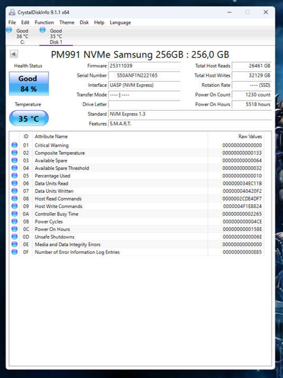
Task: Click status orb for Percentage Used row
Action: pyautogui.click(x=14, y=176)
